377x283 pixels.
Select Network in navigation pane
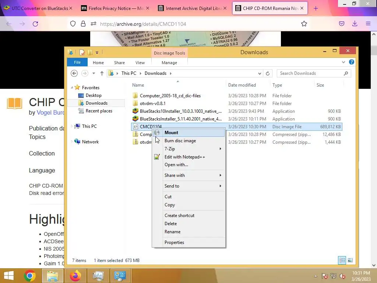[90, 142]
